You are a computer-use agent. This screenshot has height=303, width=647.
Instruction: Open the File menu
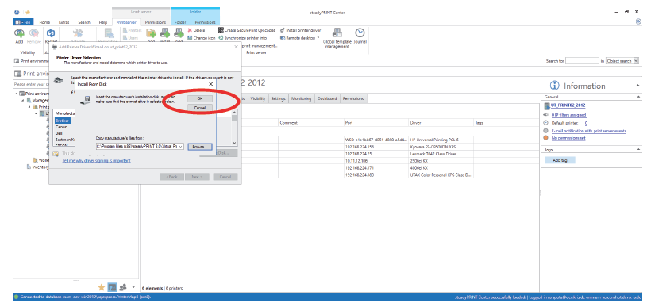click(23, 22)
